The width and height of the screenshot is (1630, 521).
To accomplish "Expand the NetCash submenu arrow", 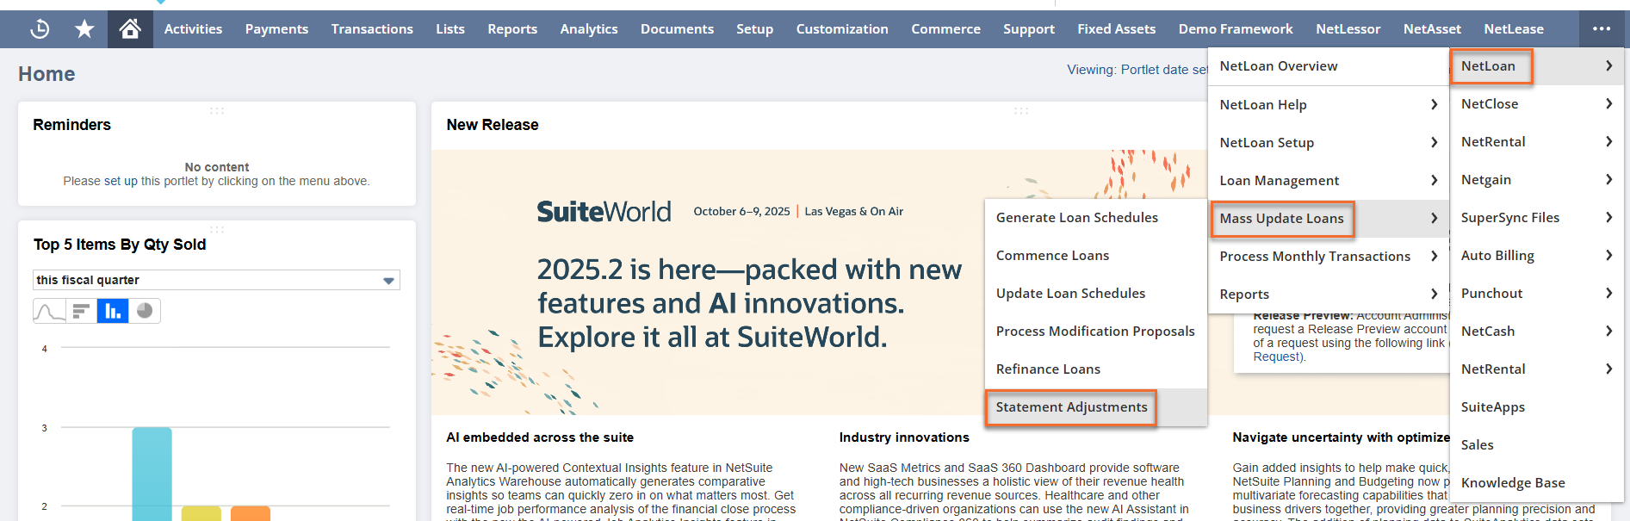I will click(1608, 331).
